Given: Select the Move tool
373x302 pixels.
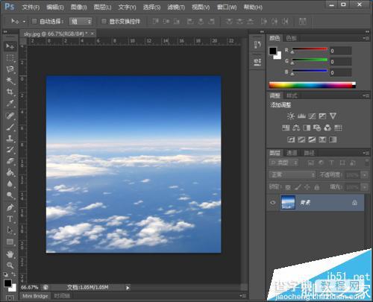Looking at the screenshot, I should coord(10,46).
